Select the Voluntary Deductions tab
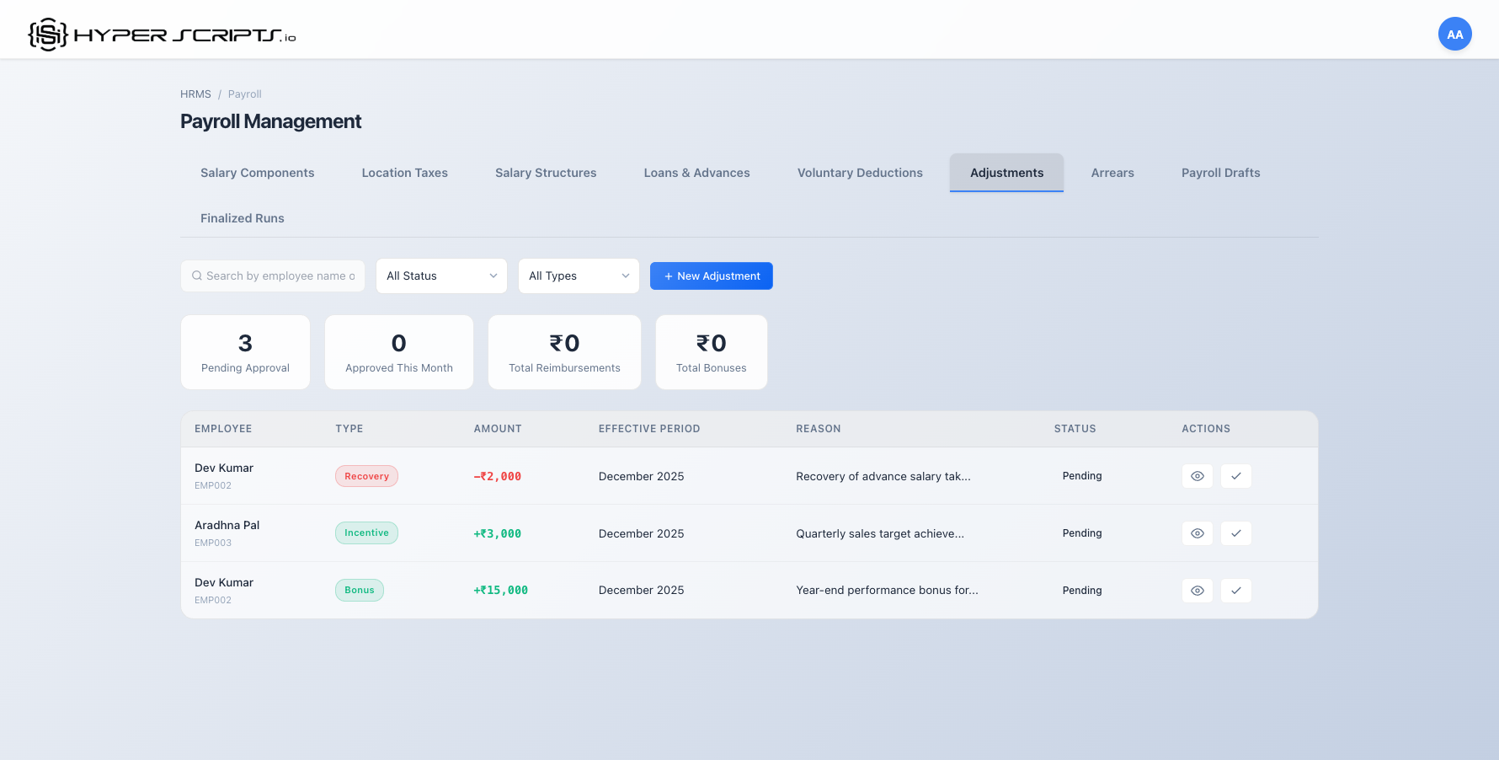Screen dimensions: 1499x760 click(860, 173)
